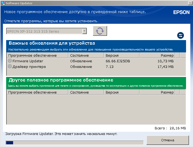Image resolution: width=193 pixels, height=147 pixels.
Task: Click version 66.66.EJ25DB cell
Action: click(118, 61)
